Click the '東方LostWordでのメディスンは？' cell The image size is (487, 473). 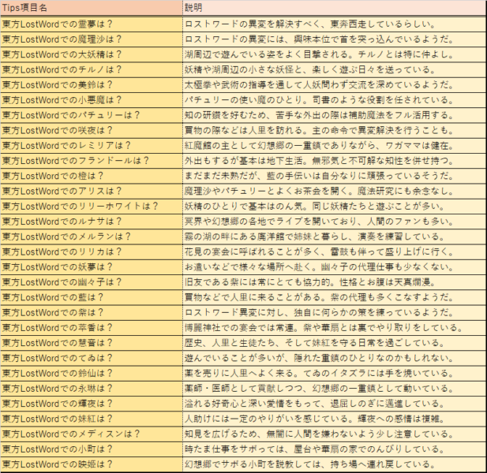tap(91, 434)
